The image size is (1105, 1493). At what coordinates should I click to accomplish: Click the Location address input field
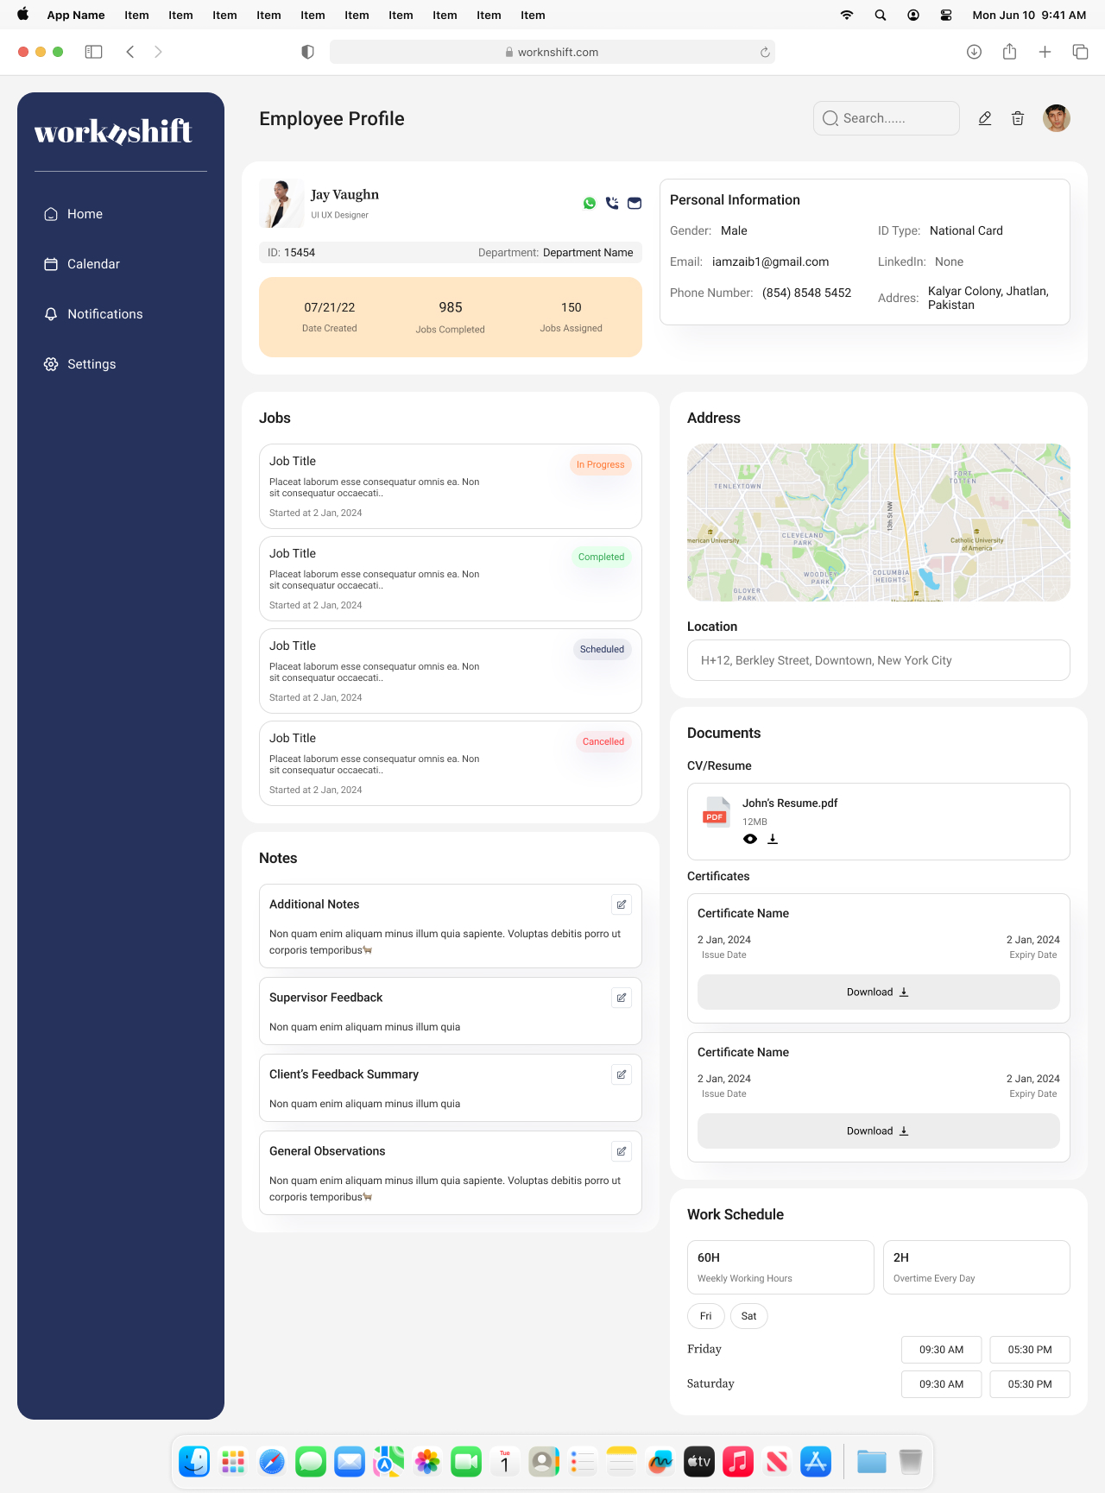(879, 660)
